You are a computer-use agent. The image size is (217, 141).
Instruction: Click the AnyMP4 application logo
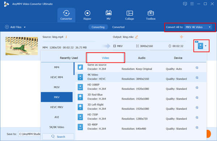coord(7,4)
